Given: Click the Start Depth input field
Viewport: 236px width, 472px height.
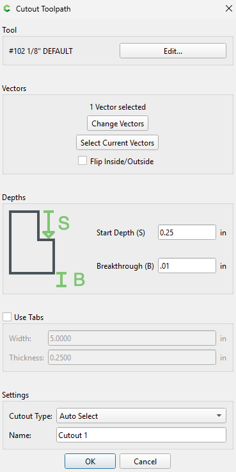Looking at the screenshot, I should pos(187,232).
